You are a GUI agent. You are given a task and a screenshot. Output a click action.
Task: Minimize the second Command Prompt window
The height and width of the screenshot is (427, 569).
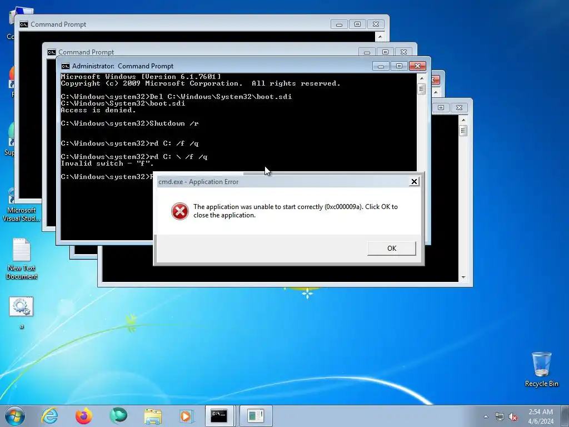tap(367, 52)
